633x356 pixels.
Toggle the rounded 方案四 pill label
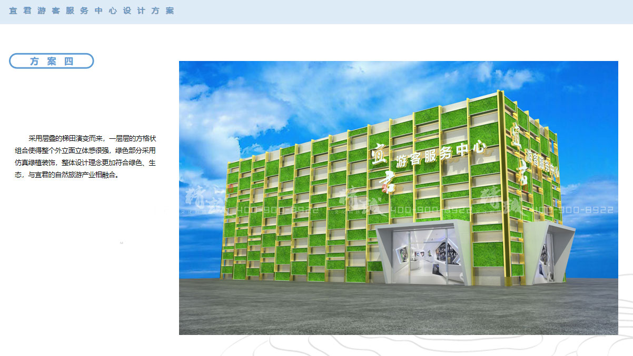click(x=51, y=60)
